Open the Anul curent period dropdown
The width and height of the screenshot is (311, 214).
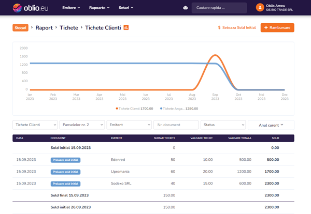pos(271,125)
